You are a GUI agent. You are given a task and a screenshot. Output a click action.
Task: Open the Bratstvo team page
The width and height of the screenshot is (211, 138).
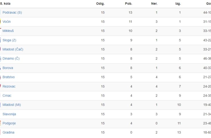(9, 77)
